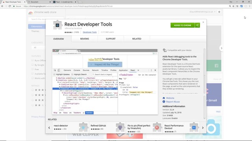Open the Chrome menu with the three dots
This screenshot has height=141, width=252.
[250, 6]
